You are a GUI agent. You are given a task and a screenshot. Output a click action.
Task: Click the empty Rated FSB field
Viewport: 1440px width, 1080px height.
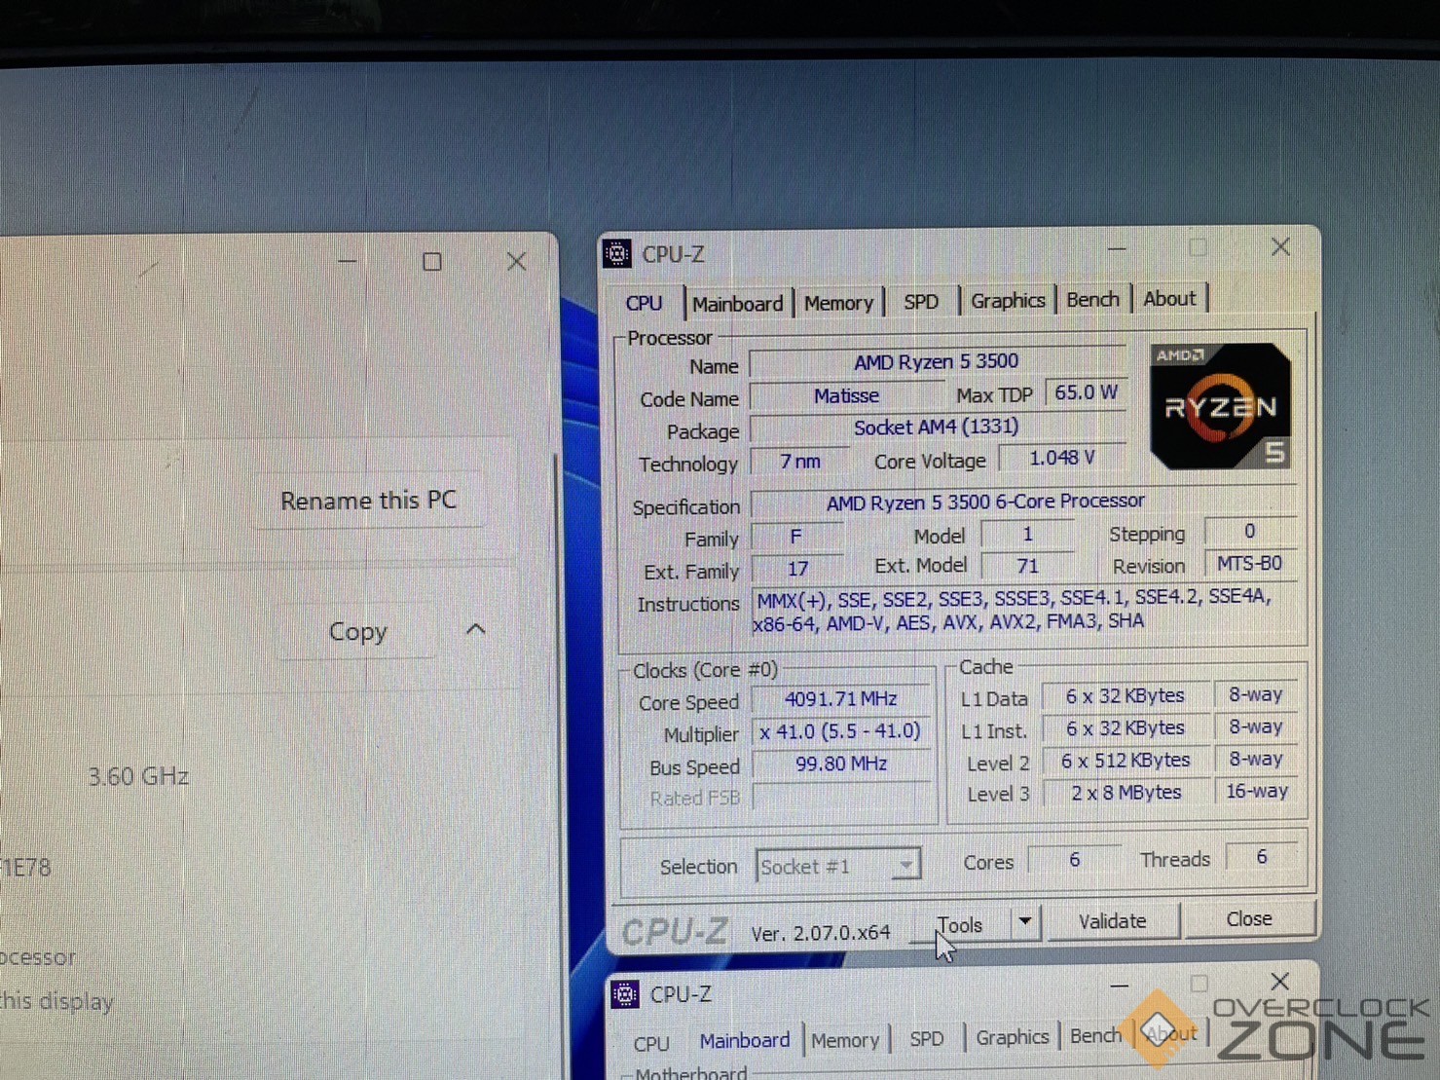841,798
